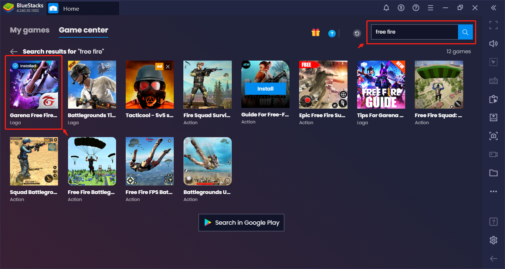Image resolution: width=505 pixels, height=269 pixels.
Task: Click the '12 games' count text
Action: [x=458, y=51]
